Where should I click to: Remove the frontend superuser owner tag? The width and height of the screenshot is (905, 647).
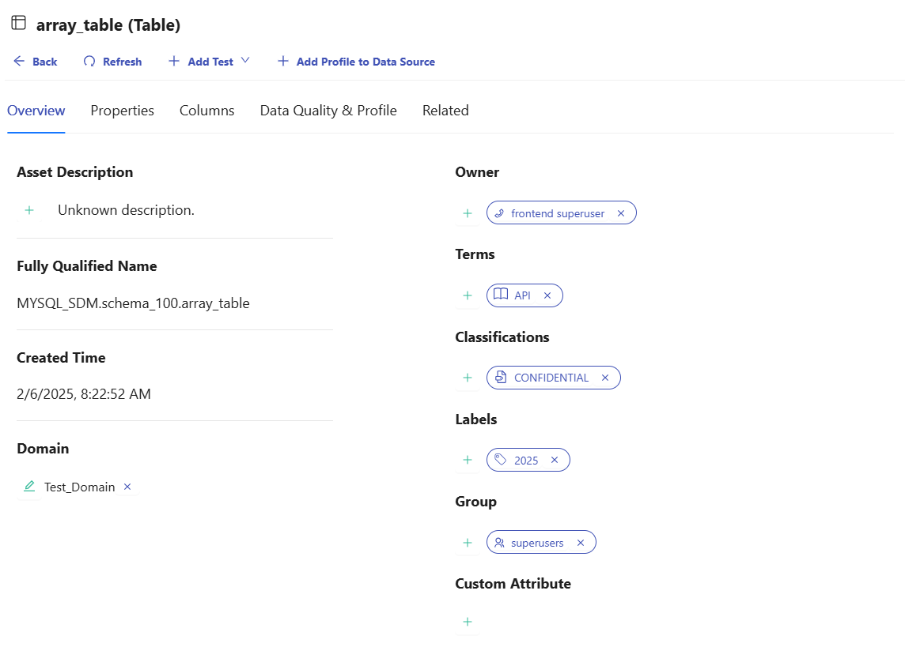pos(621,213)
